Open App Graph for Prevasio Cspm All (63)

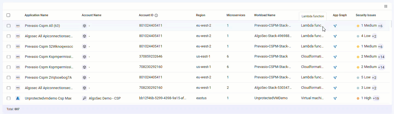click(335, 26)
